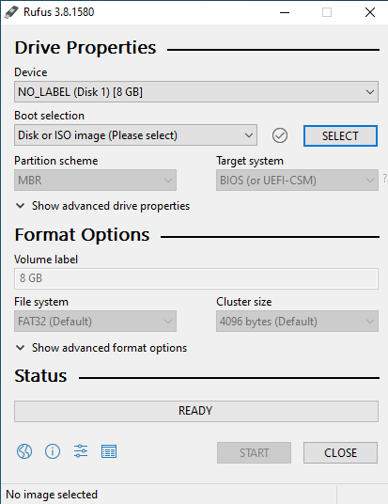Image resolution: width=388 pixels, height=504 pixels.
Task: Click the CLOSE button
Action: pos(340,452)
